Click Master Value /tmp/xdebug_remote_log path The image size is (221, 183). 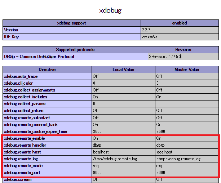click(x=187, y=159)
